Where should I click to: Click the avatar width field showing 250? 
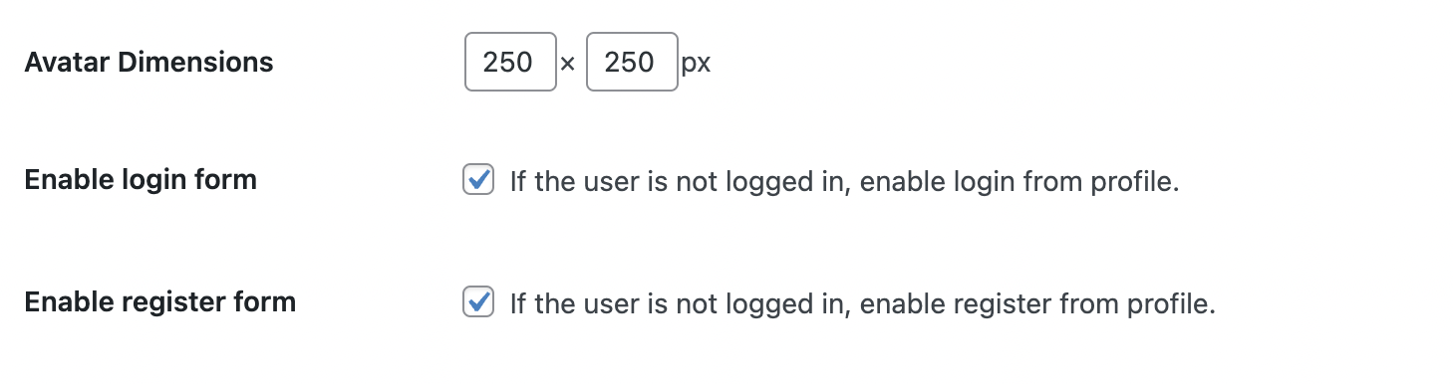tap(510, 63)
